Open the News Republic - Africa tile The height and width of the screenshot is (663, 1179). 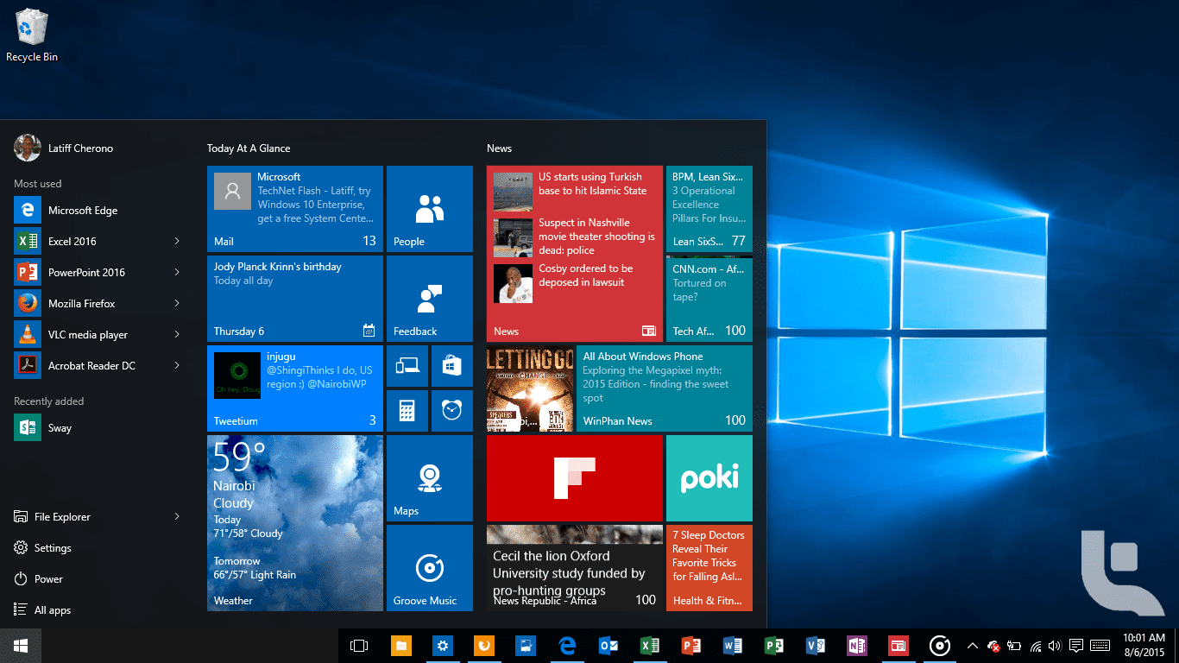point(575,568)
